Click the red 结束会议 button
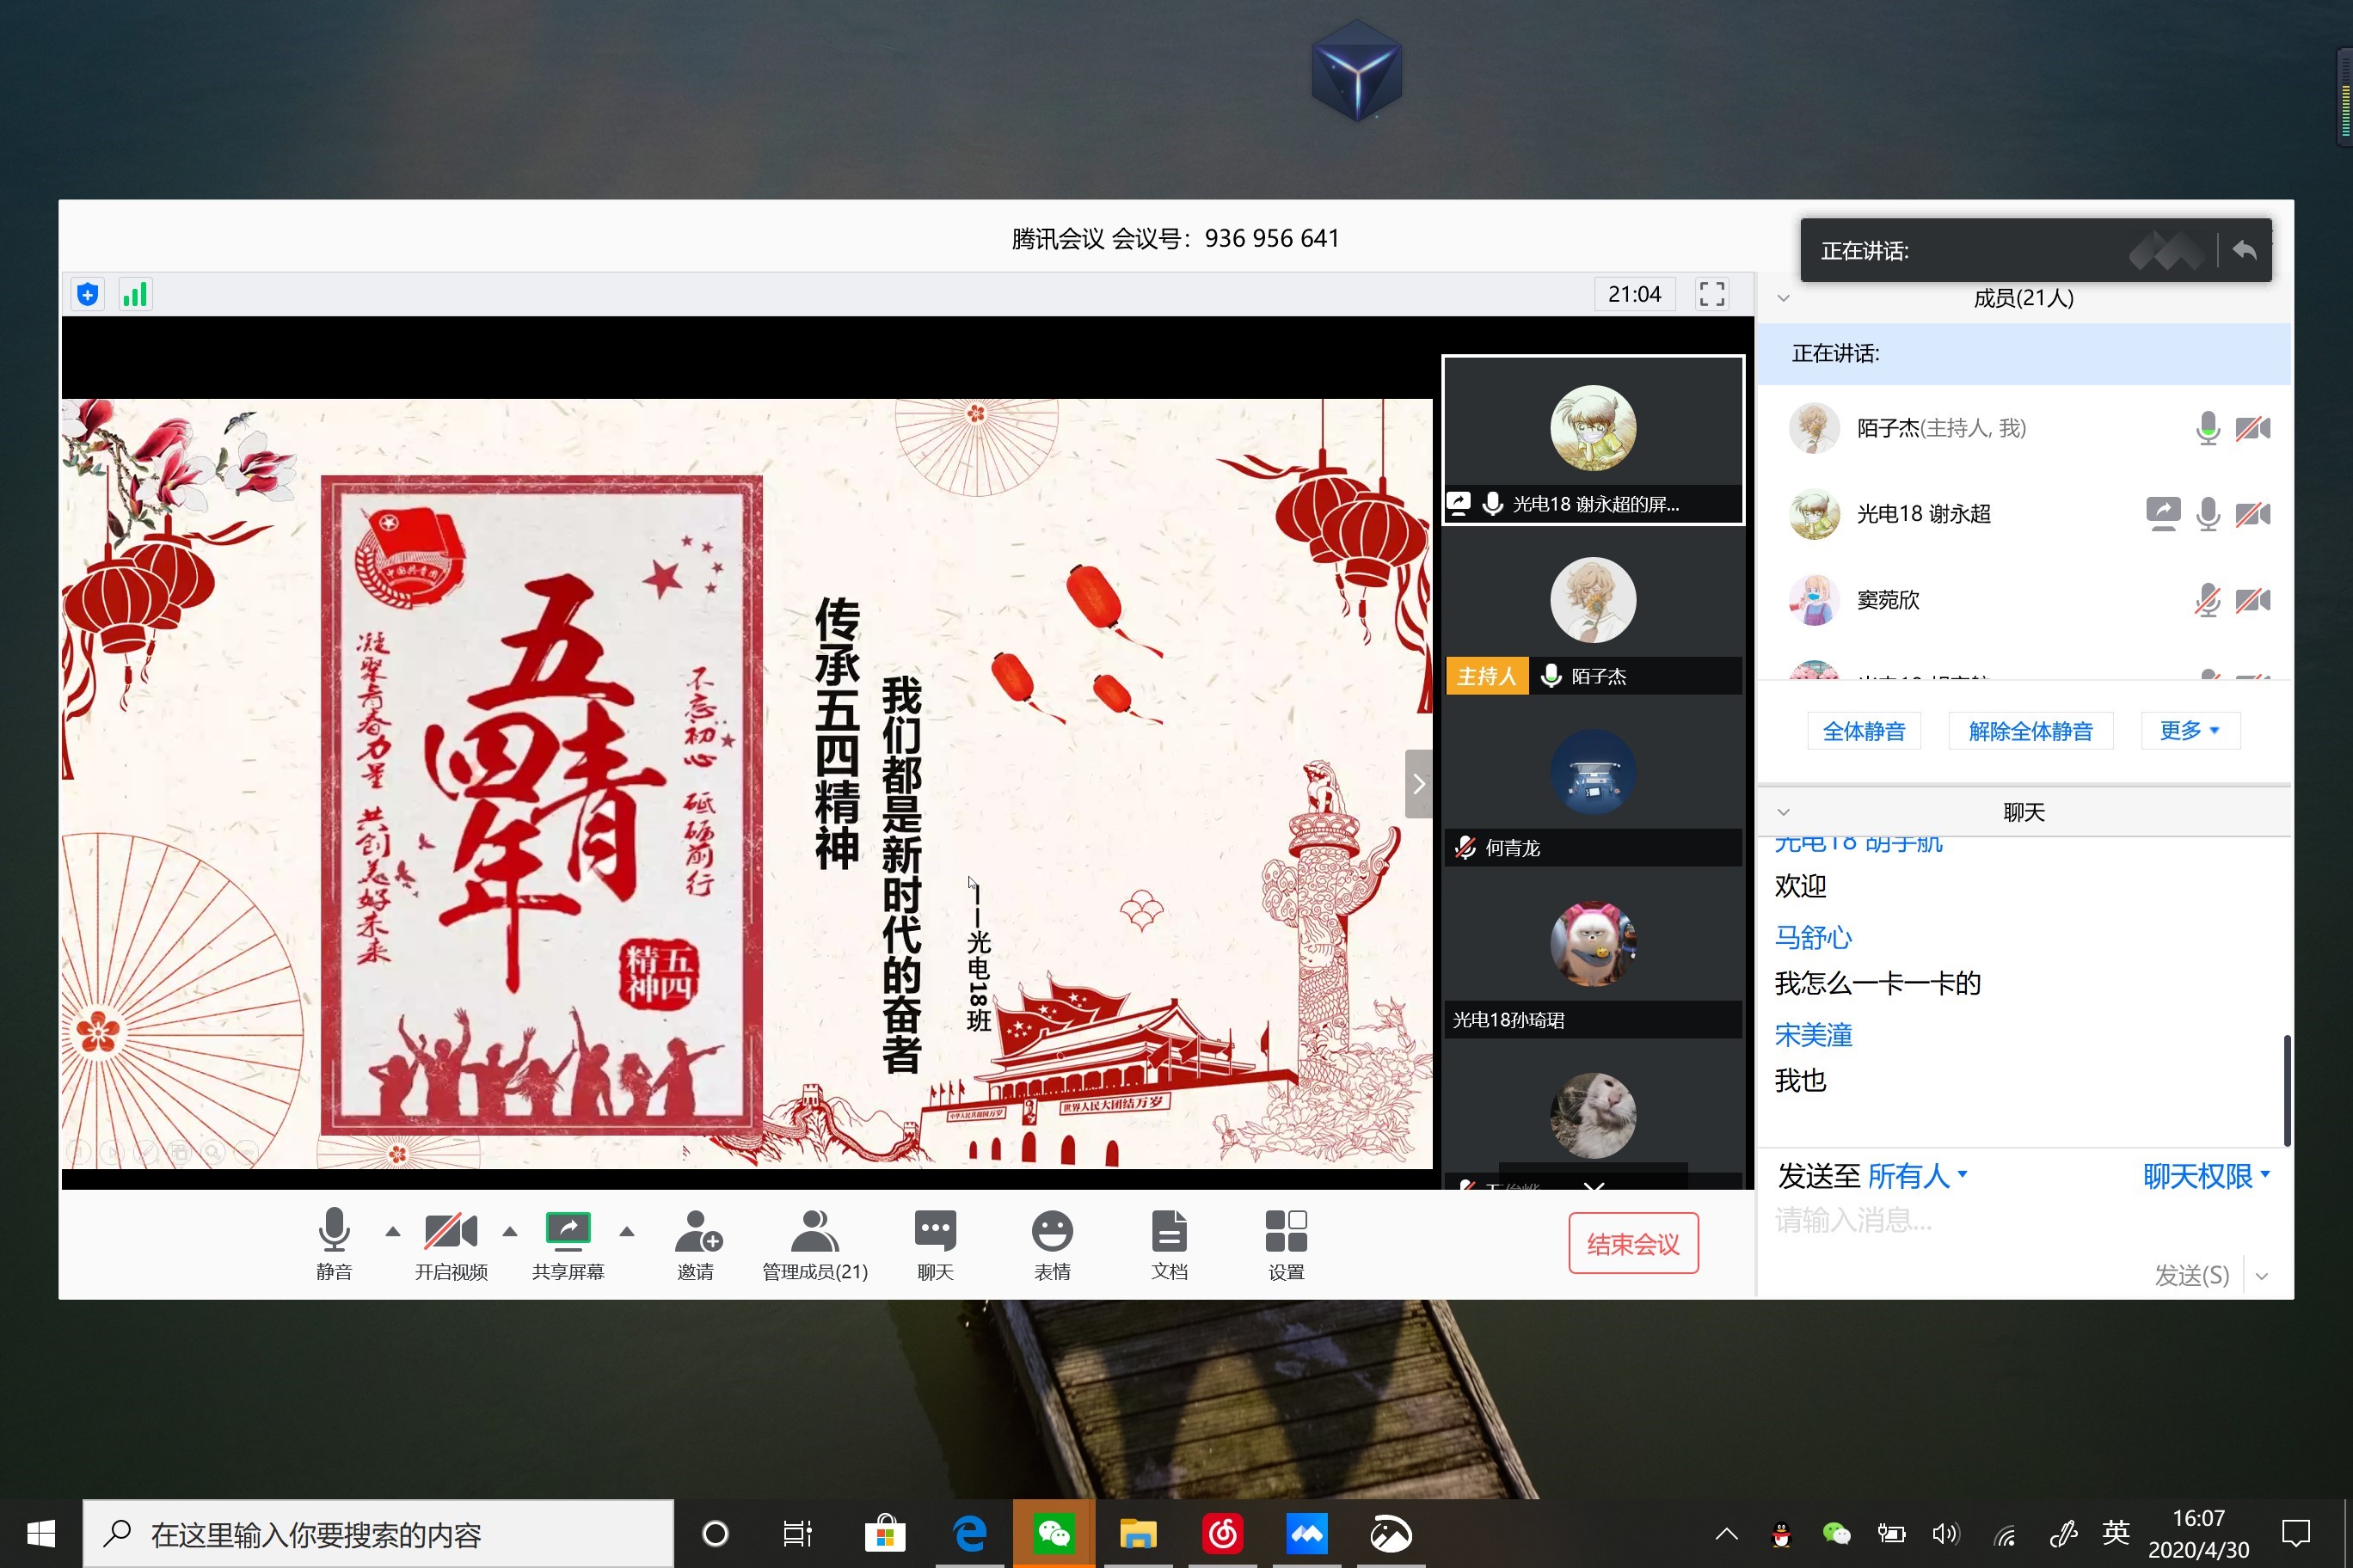Screen dimensions: 2353x1568 [1632, 1243]
